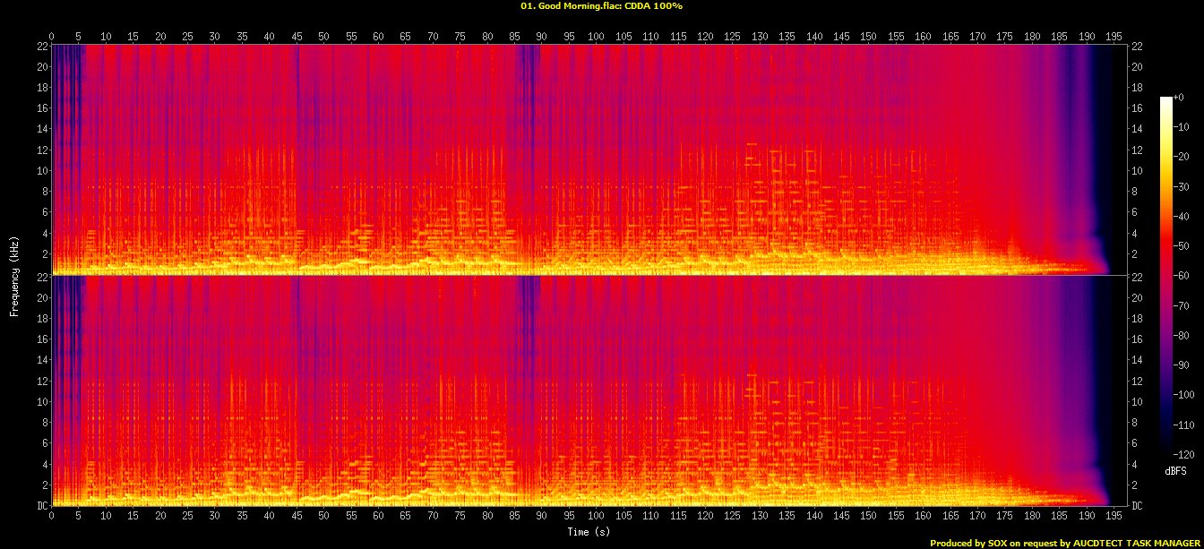Image resolution: width=1204 pixels, height=549 pixels.
Task: Click the 0-second tick on the top time axis
Action: (52, 36)
